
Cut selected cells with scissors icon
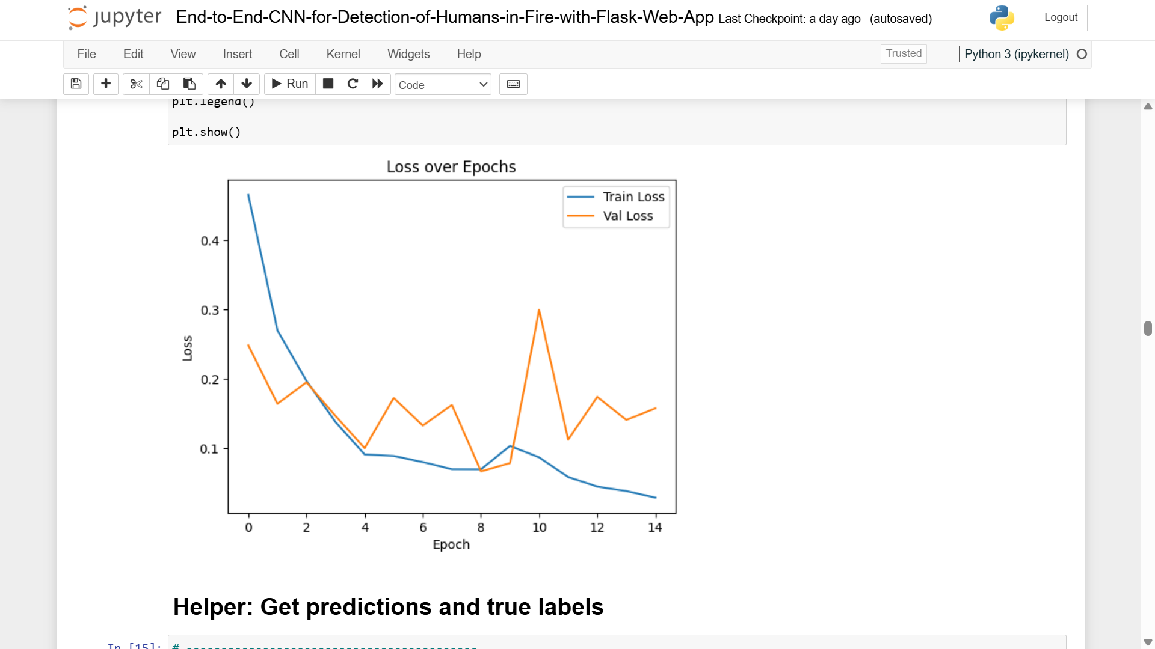coord(137,84)
